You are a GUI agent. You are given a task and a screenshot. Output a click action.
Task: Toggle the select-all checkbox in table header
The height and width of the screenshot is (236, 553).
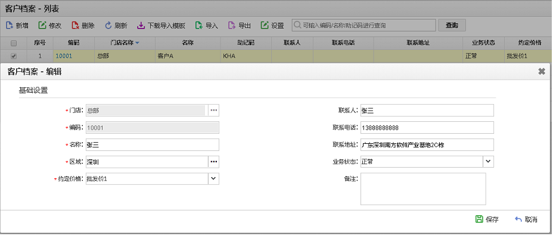[14, 43]
